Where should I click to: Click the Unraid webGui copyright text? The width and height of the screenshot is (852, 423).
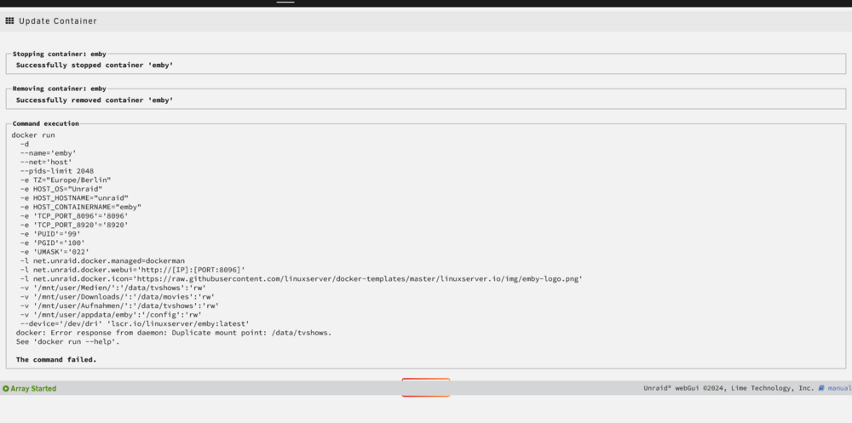pyautogui.click(x=728, y=388)
